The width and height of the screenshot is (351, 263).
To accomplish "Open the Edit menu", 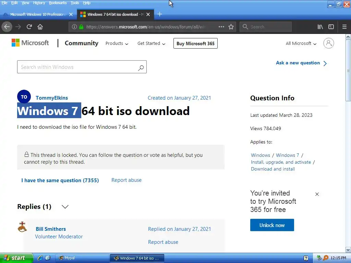I will (x=14, y=3).
